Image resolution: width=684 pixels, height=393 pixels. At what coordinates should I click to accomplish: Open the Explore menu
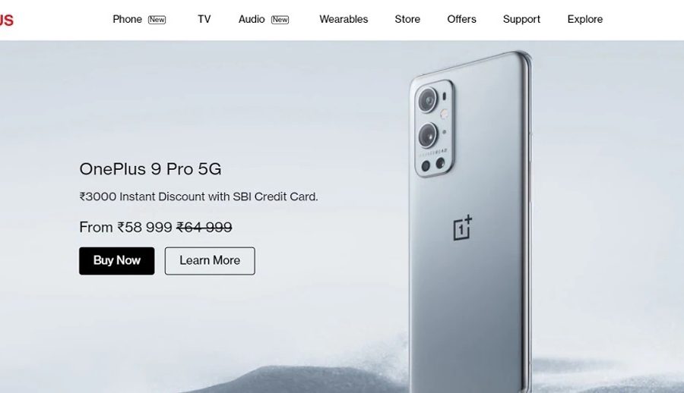click(585, 19)
